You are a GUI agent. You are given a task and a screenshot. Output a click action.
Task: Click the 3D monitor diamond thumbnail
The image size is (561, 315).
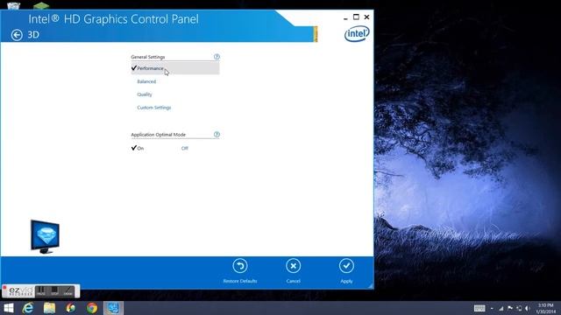point(45,236)
